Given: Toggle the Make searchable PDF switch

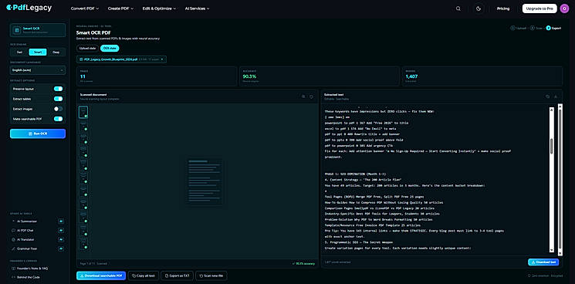Looking at the screenshot, I should [x=59, y=119].
